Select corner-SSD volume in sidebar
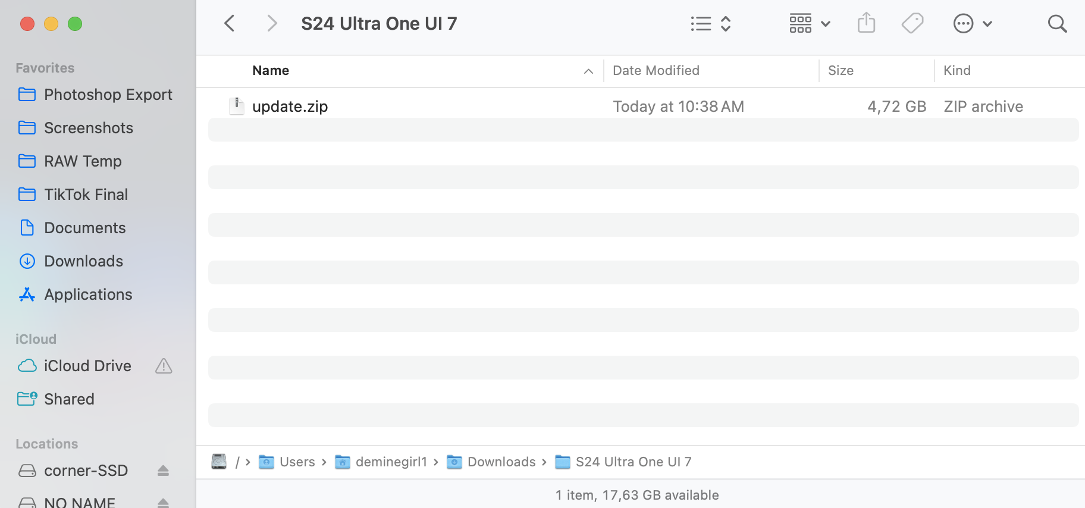1085x508 pixels. [x=86, y=471]
